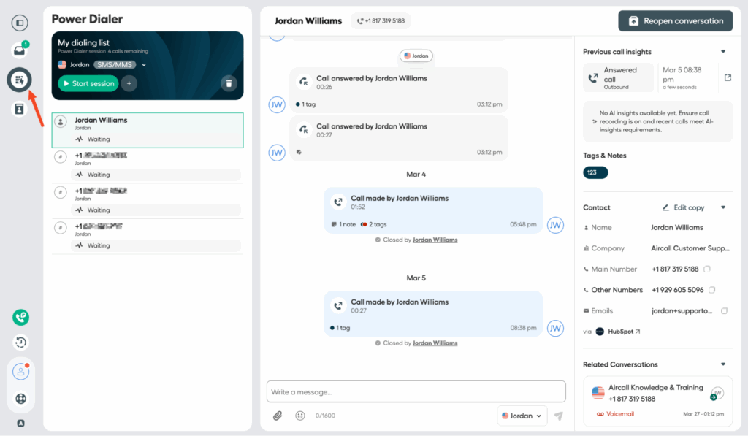Collapse the Related Conversations section

(x=723, y=364)
